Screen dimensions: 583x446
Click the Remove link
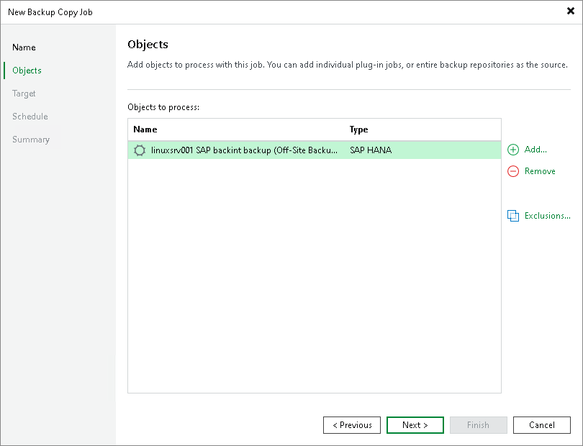pos(538,171)
